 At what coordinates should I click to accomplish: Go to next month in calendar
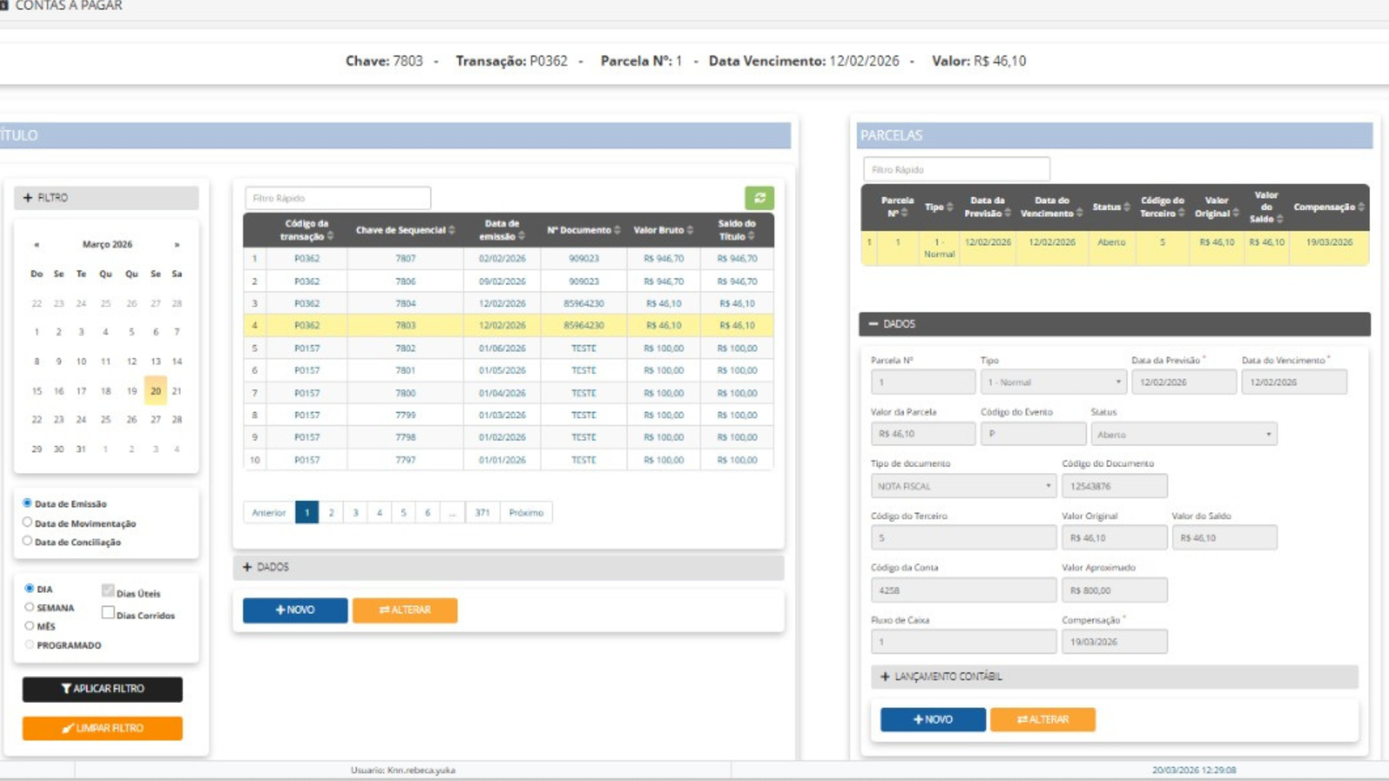176,245
